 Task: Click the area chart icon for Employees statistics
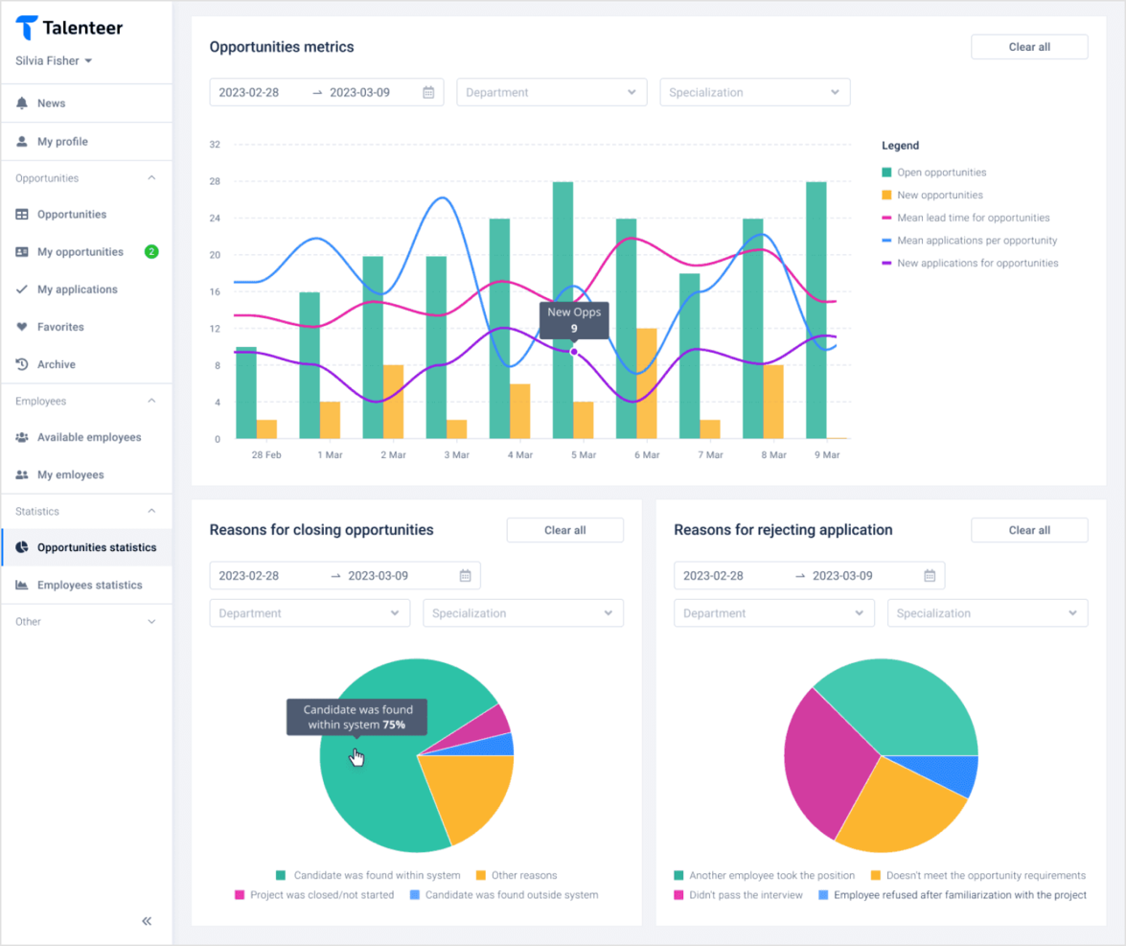point(22,585)
